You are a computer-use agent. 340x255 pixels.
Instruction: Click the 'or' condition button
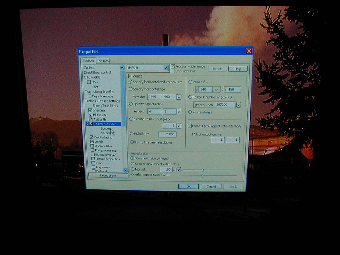click(x=216, y=90)
